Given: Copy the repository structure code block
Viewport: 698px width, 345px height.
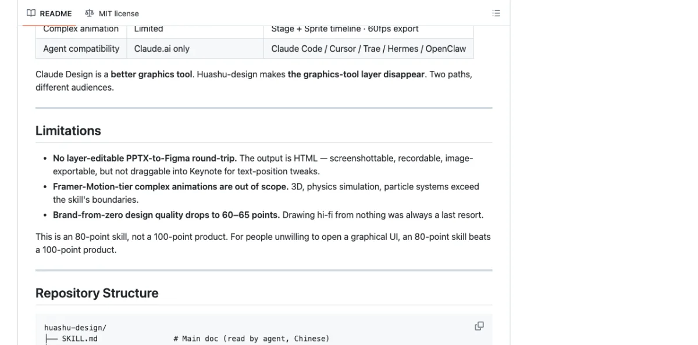Looking at the screenshot, I should [479, 326].
